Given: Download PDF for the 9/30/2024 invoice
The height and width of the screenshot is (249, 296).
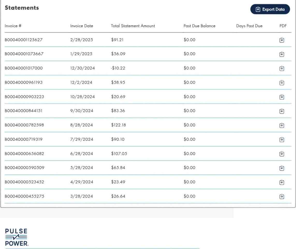Looking at the screenshot, I should click(282, 111).
